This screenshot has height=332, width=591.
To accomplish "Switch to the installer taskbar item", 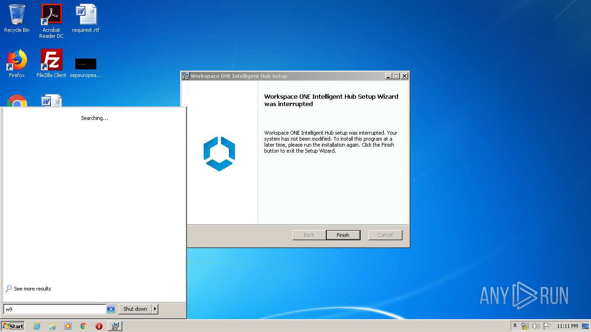I will (115, 326).
